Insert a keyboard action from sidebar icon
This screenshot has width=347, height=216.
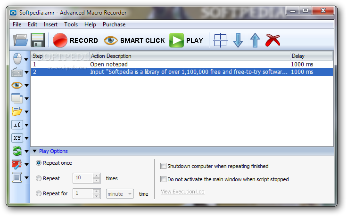[17, 72]
